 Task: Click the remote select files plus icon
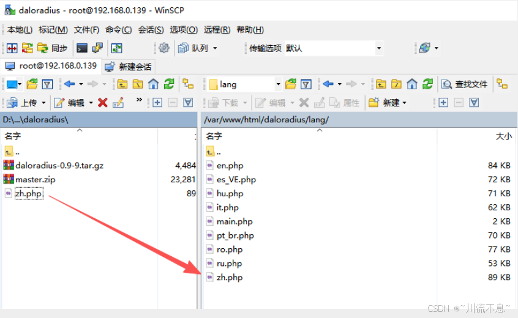coord(443,103)
